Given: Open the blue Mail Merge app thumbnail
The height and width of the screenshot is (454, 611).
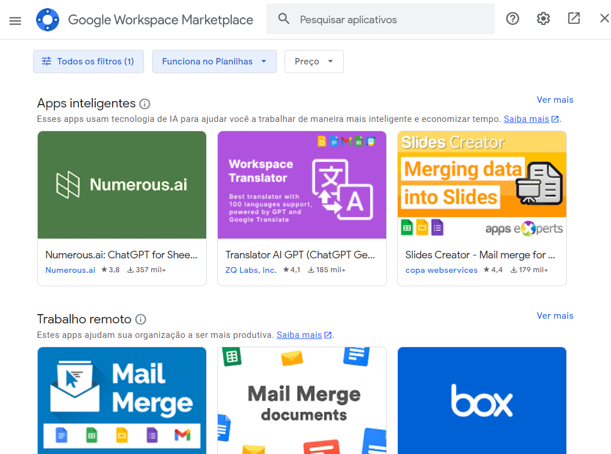Looking at the screenshot, I should pyautogui.click(x=122, y=401).
